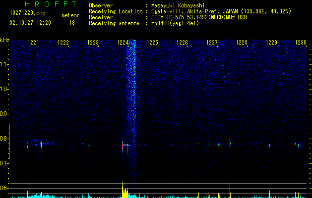Viewport: 312px width, 198px height.
Task: Select the A504HB(yagi 4el) antenna text
Action: [175, 23]
